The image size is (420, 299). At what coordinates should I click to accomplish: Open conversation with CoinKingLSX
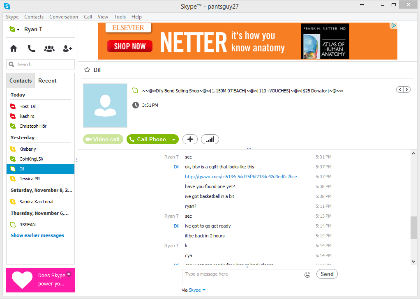(x=40, y=159)
